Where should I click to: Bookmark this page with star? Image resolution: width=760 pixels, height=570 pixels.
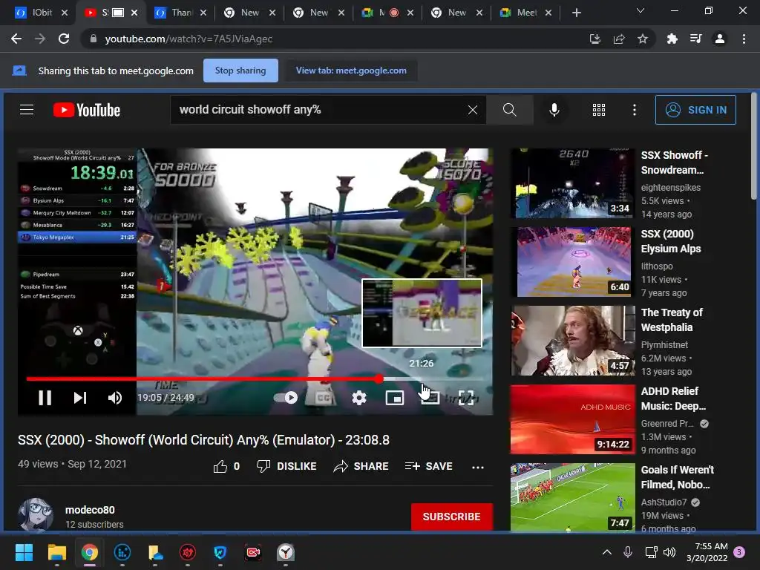(x=643, y=39)
